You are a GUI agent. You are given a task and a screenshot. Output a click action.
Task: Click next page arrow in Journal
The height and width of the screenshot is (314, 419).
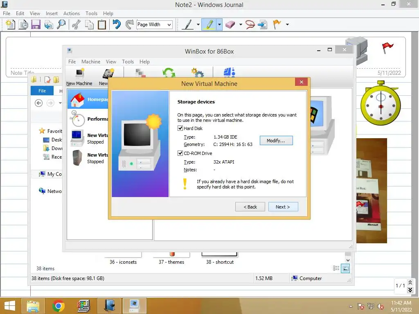click(410, 290)
